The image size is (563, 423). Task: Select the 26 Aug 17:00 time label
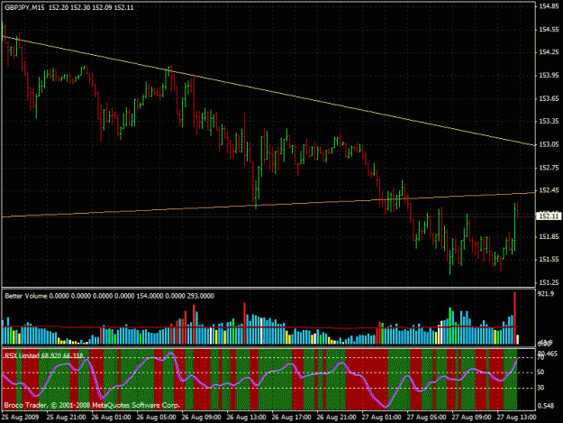(291, 418)
